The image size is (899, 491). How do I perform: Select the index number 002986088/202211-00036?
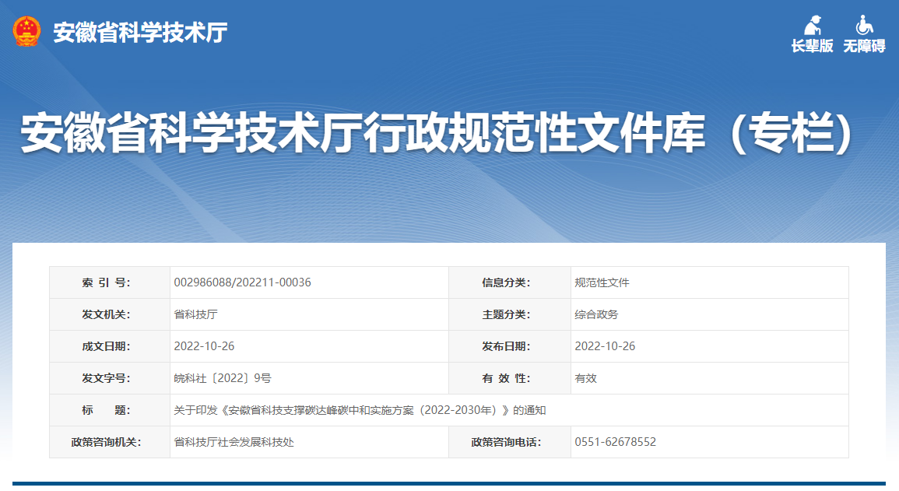[242, 282]
